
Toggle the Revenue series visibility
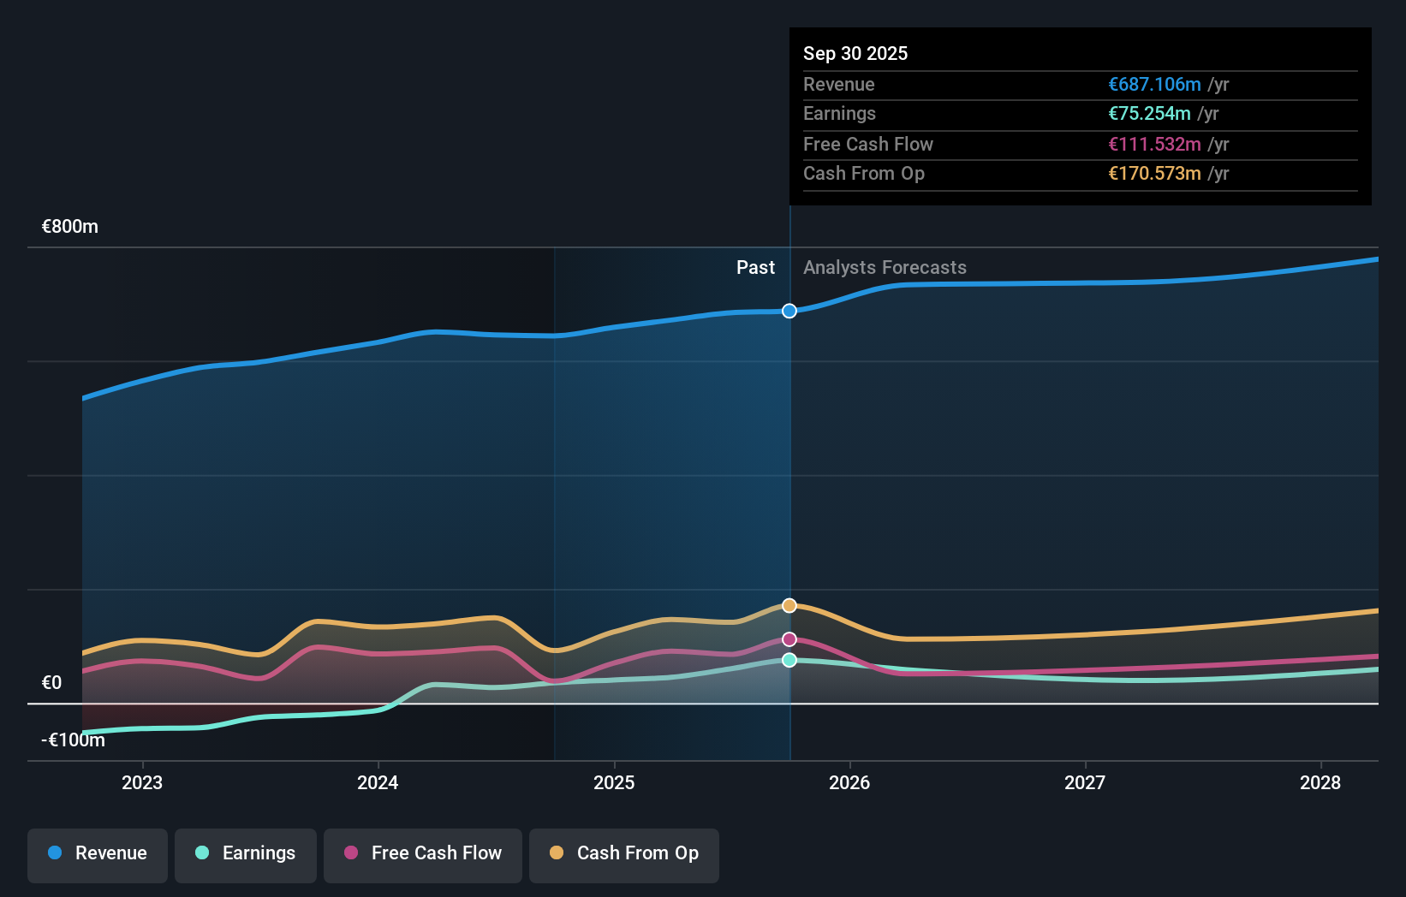pyautogui.click(x=97, y=855)
